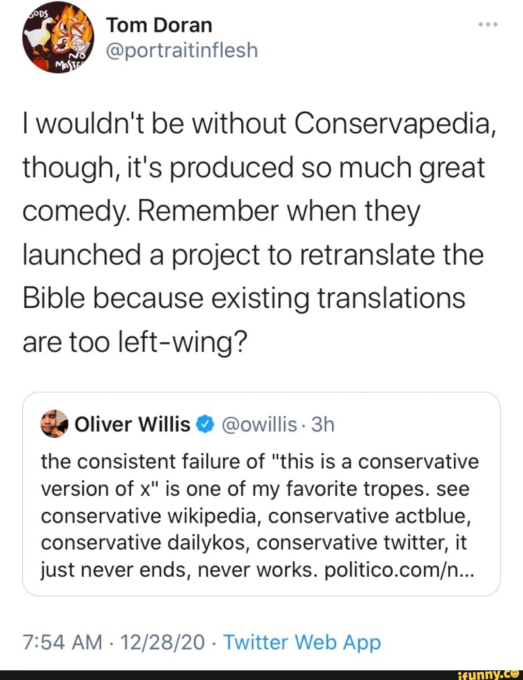The image size is (523, 680).
Task: Click the 12/28/20 tweet date
Action: click(162, 642)
